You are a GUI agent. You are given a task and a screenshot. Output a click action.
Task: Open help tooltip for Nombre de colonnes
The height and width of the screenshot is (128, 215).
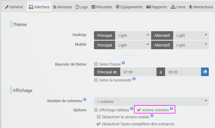(85, 99)
